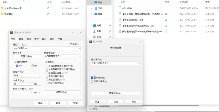Open the 压缩文件名 dropdown
The height and width of the screenshot is (112, 219).
[79, 48]
